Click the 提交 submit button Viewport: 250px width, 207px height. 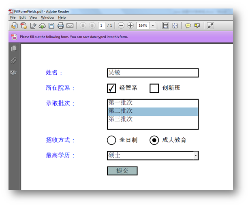click(122, 171)
